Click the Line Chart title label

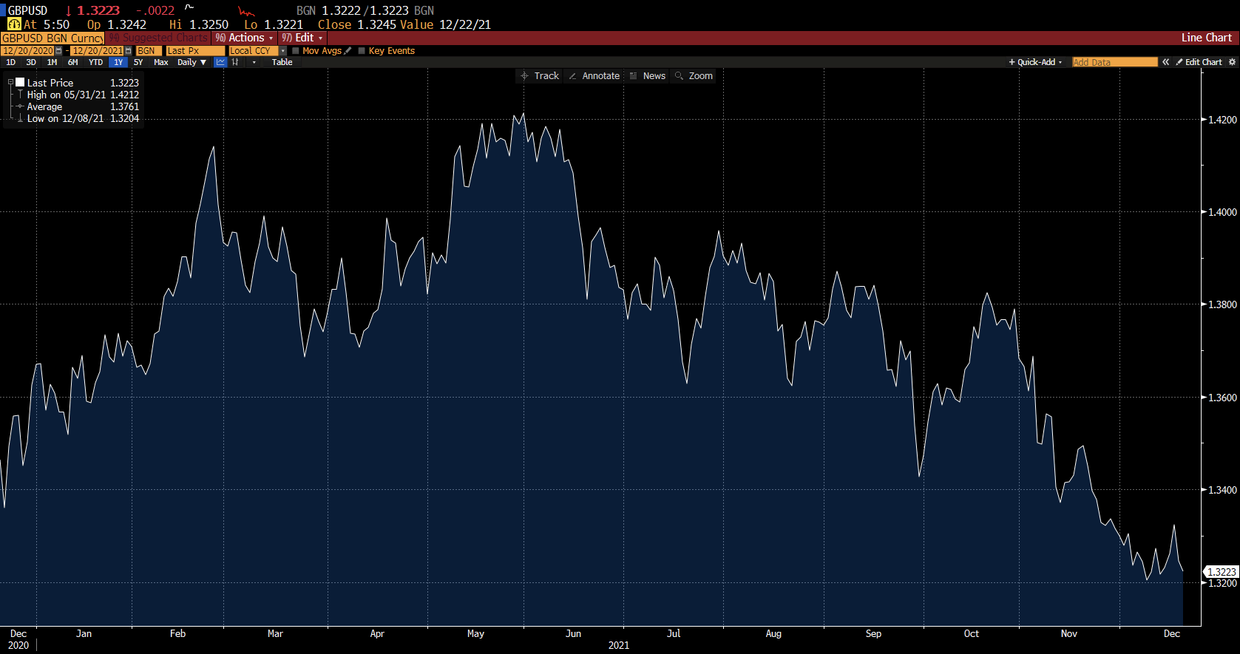[x=1206, y=38]
